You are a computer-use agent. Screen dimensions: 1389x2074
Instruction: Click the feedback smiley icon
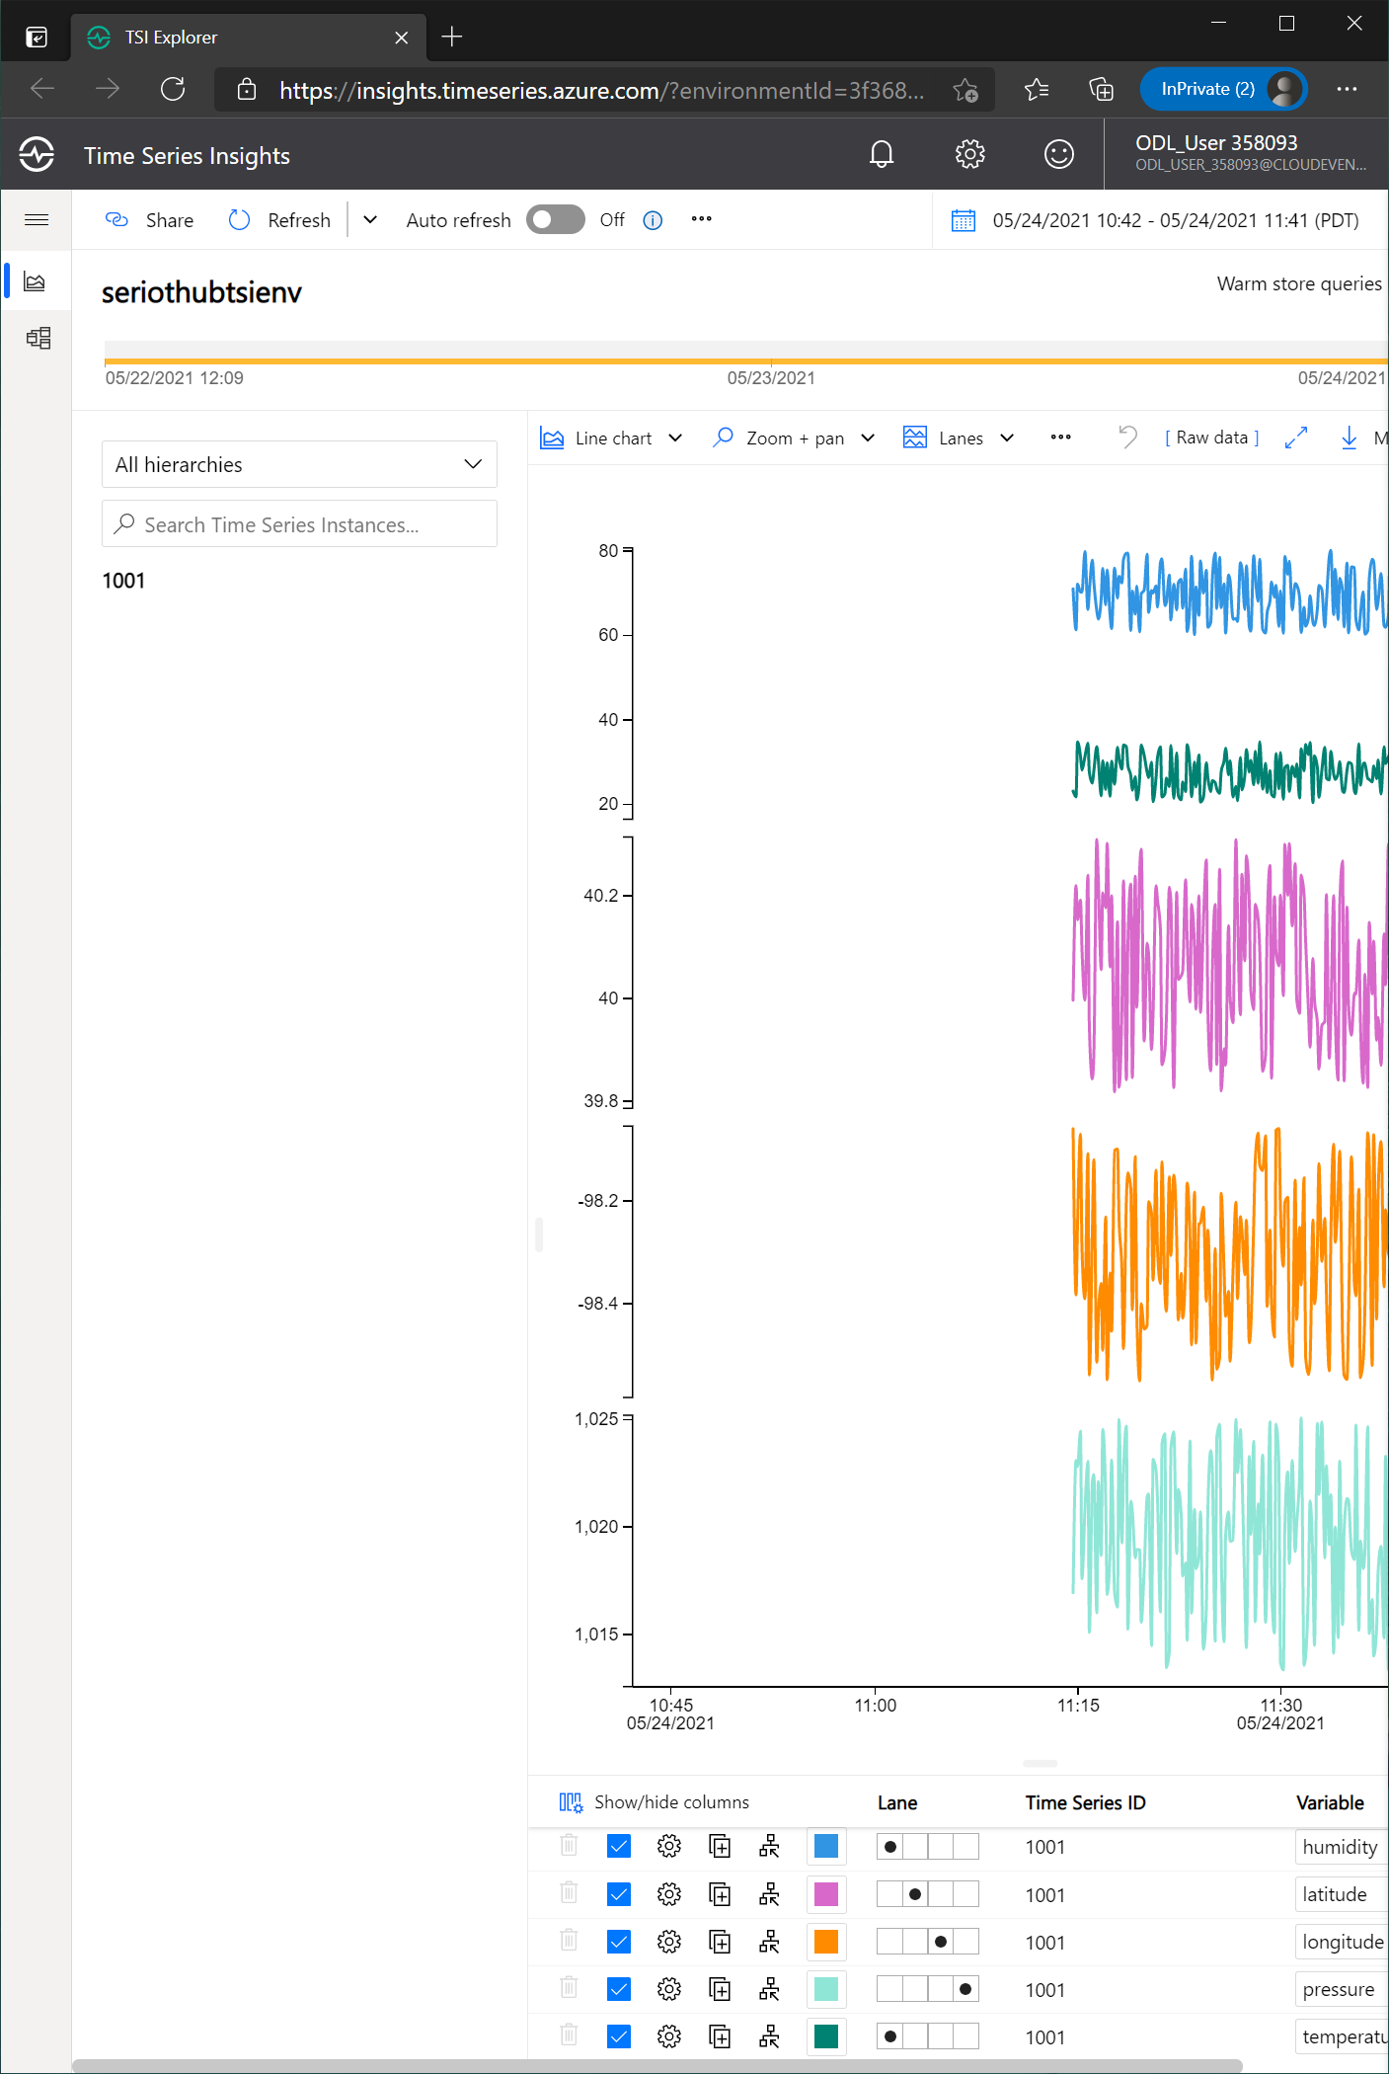[1059, 154]
